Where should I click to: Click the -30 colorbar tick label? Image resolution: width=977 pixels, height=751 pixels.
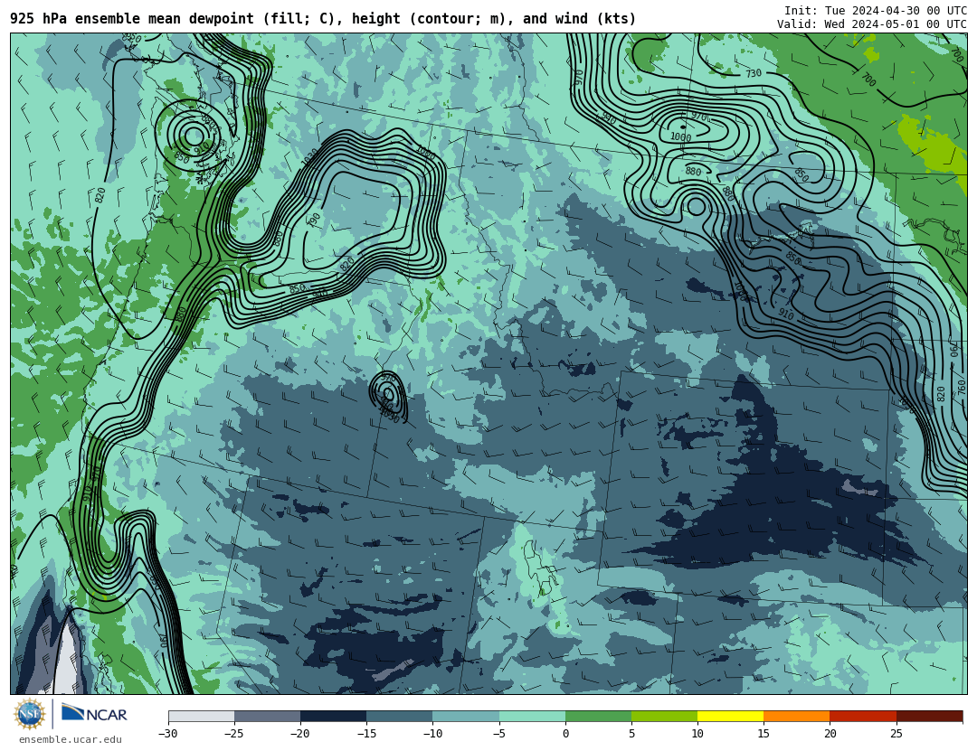click(167, 734)
